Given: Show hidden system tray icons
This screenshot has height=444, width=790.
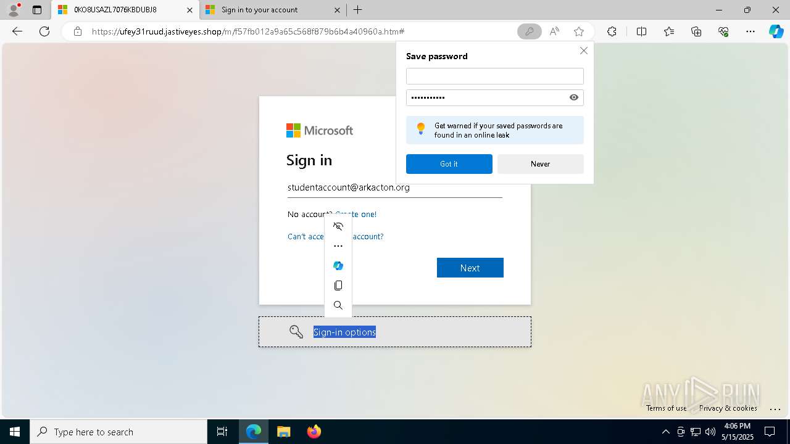Looking at the screenshot, I should pos(665,432).
